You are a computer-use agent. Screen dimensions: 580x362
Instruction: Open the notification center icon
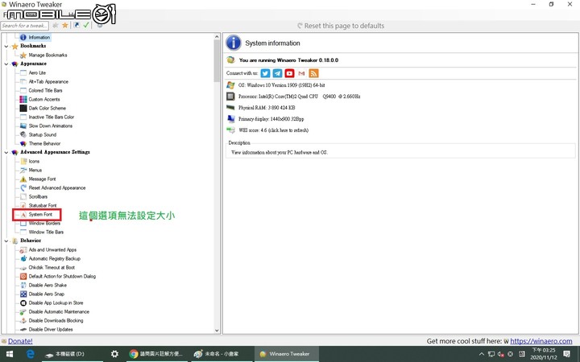pos(566,354)
